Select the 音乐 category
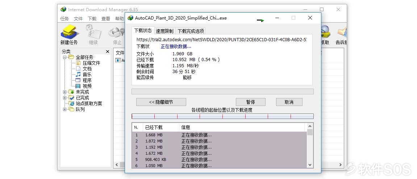The height and width of the screenshot is (179, 417). [87, 74]
